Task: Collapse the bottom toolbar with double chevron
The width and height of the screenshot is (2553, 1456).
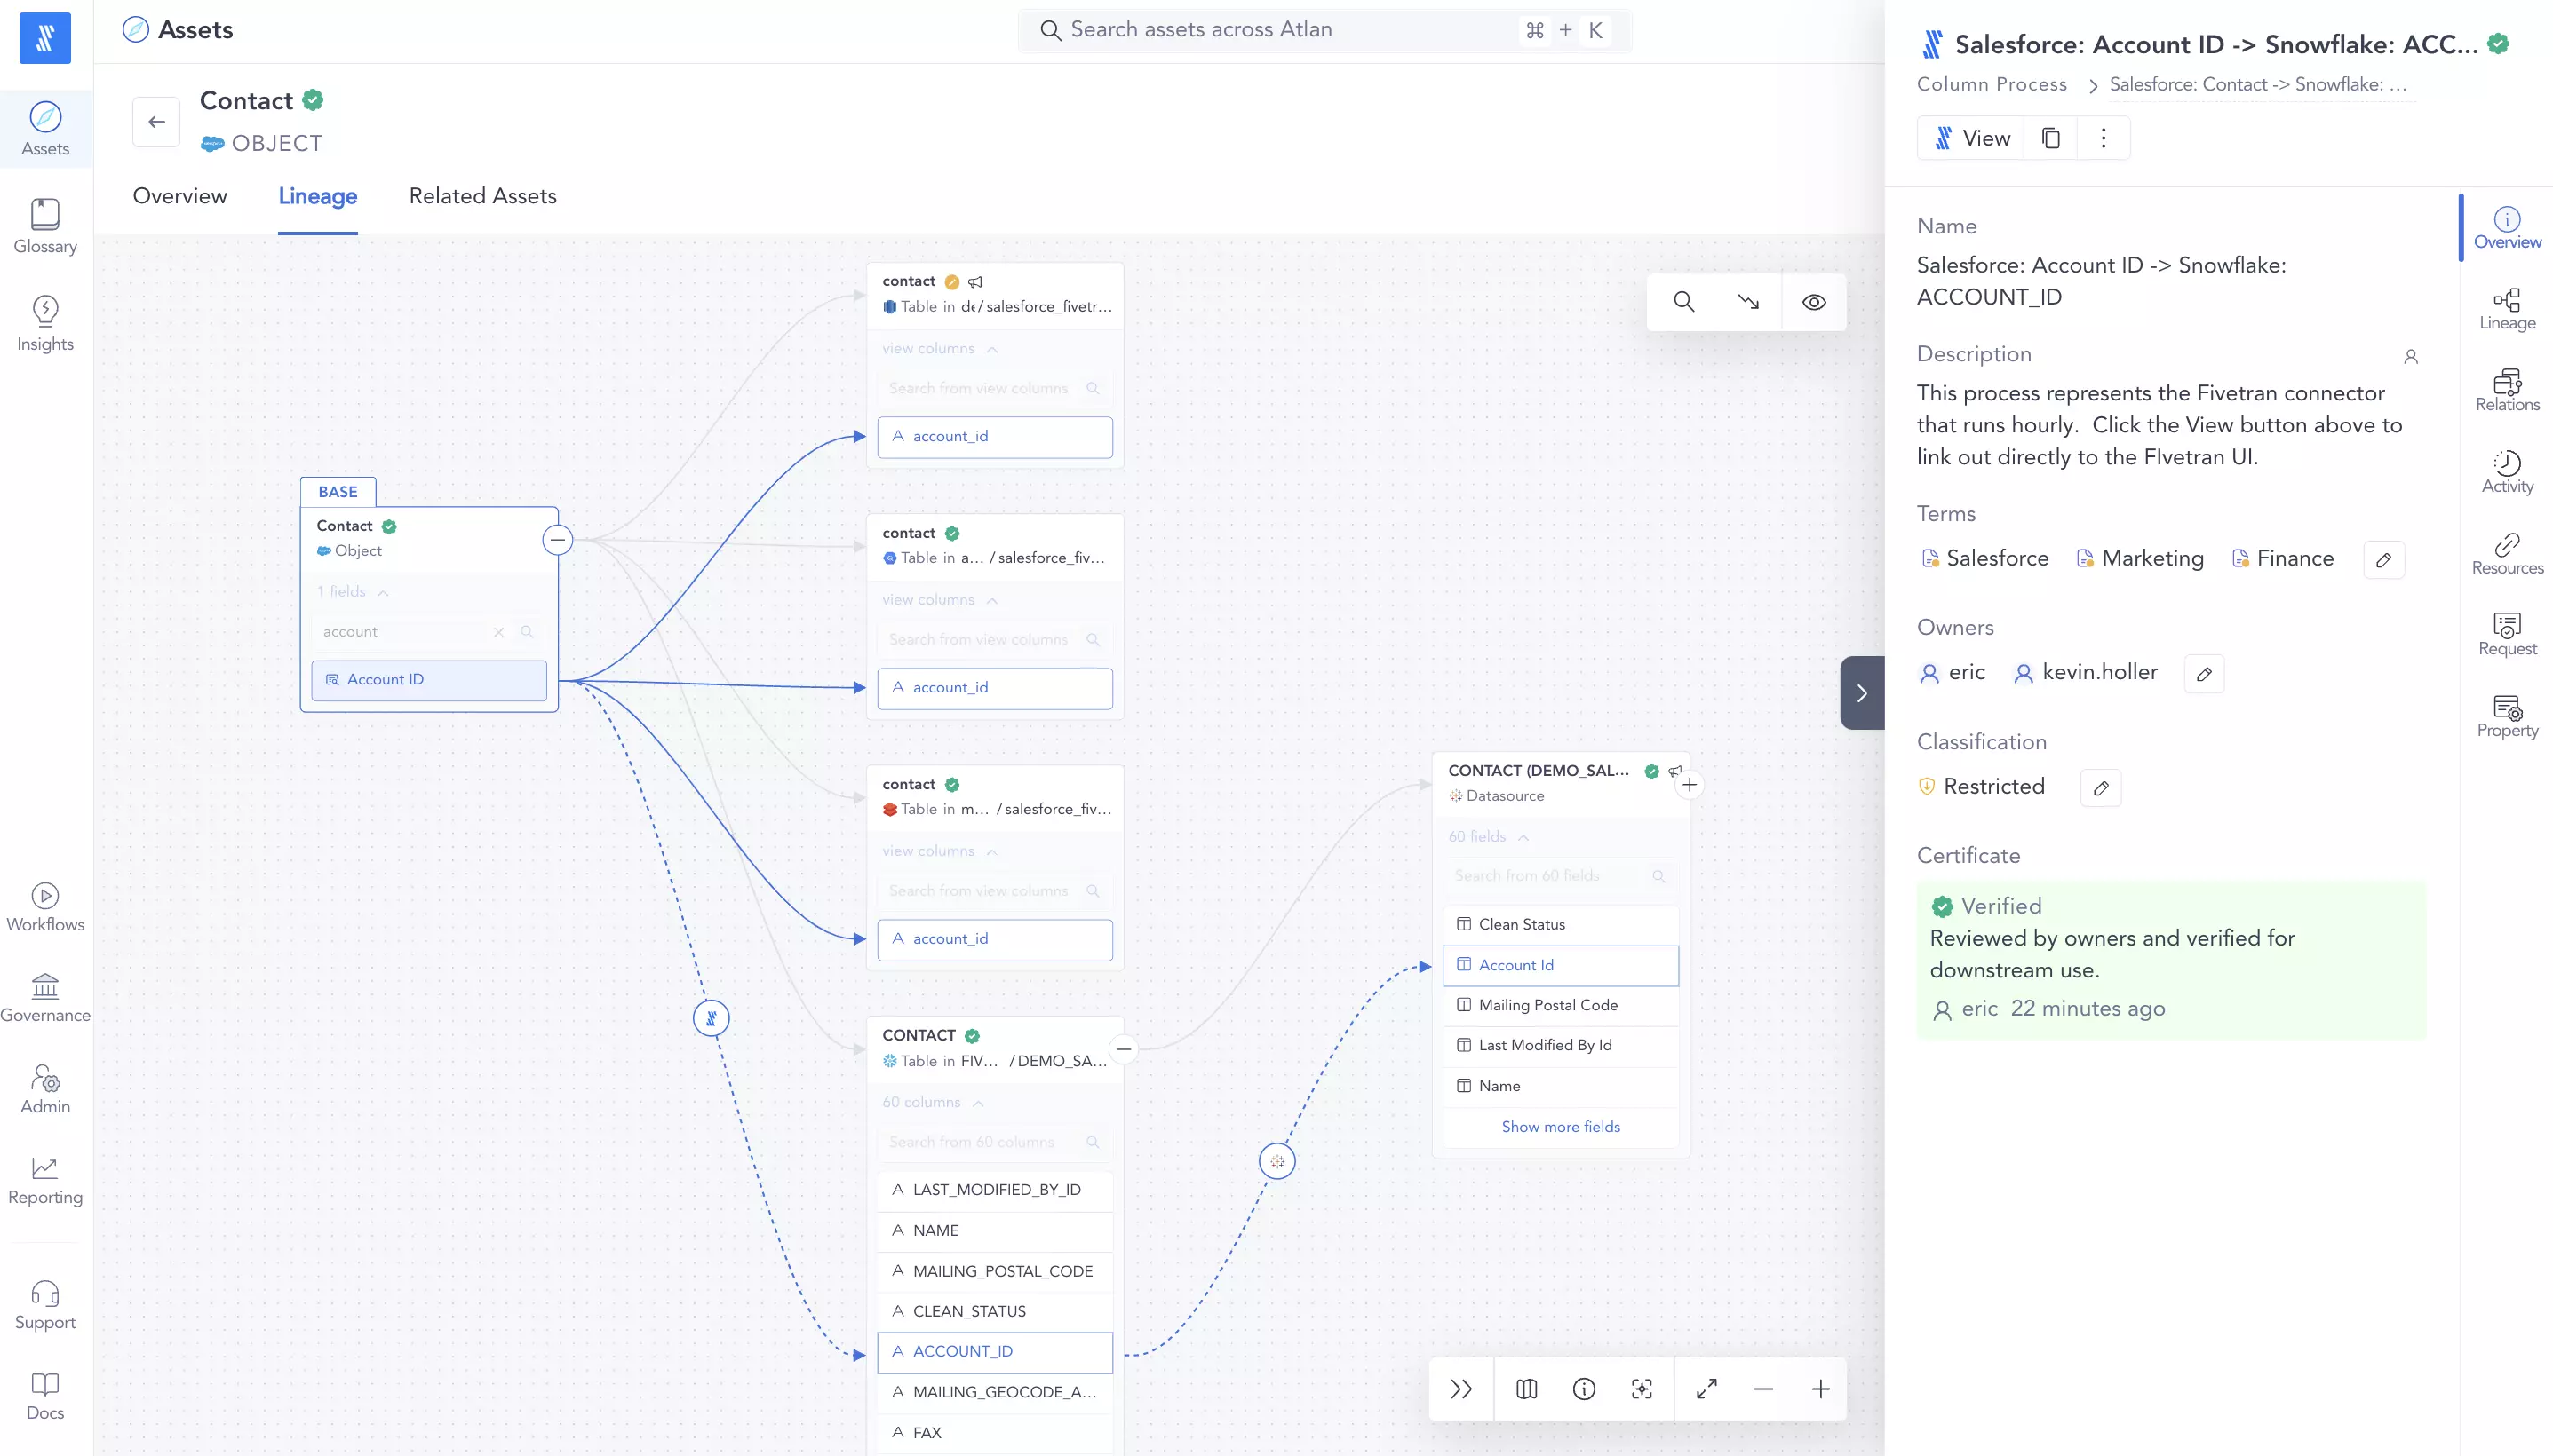Action: point(1461,1389)
